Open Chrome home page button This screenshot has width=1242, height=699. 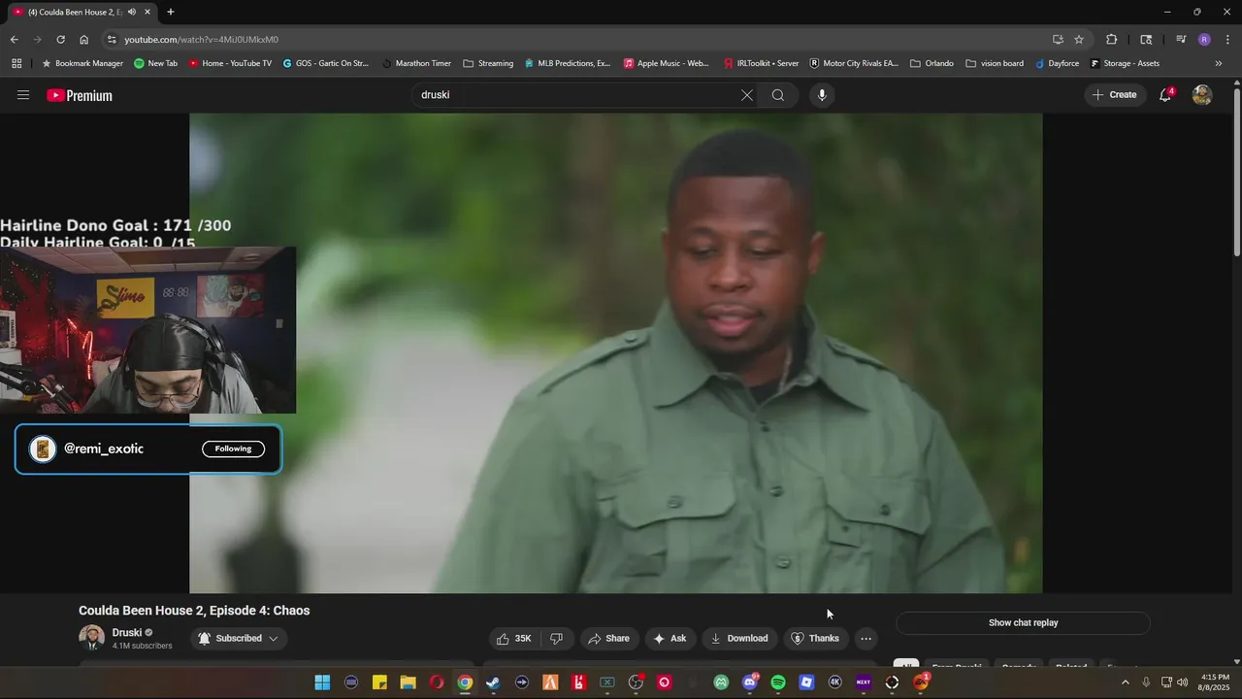coord(83,39)
